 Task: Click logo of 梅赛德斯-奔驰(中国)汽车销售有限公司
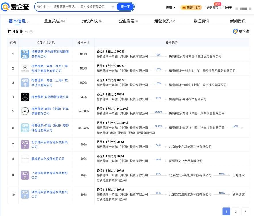pos(25,111)
